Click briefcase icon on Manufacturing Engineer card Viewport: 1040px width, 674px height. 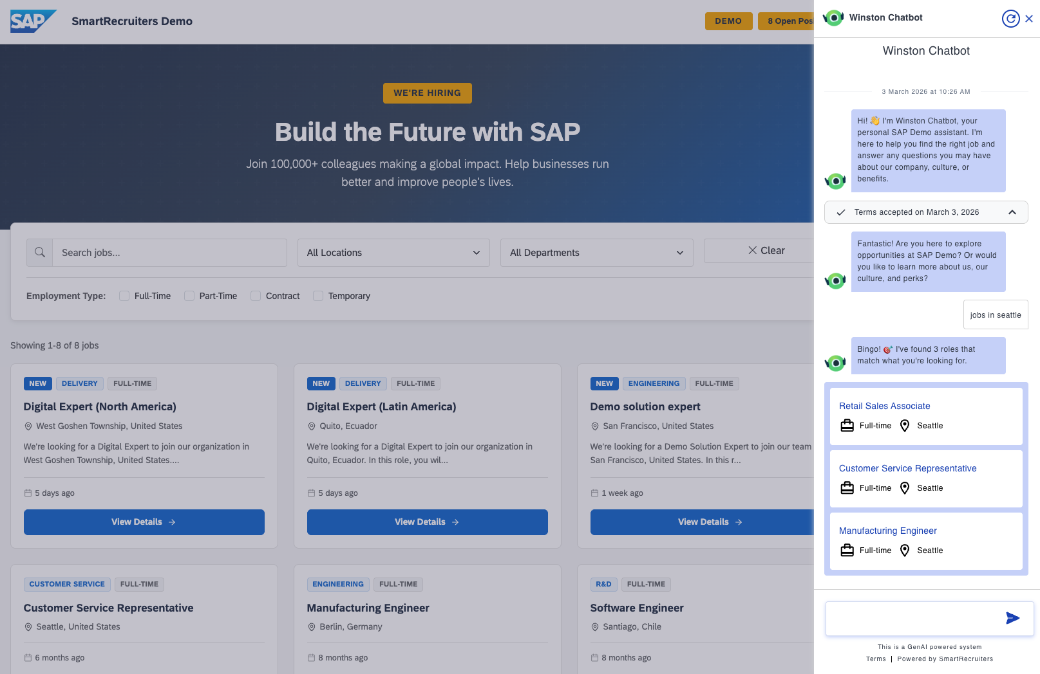(847, 551)
